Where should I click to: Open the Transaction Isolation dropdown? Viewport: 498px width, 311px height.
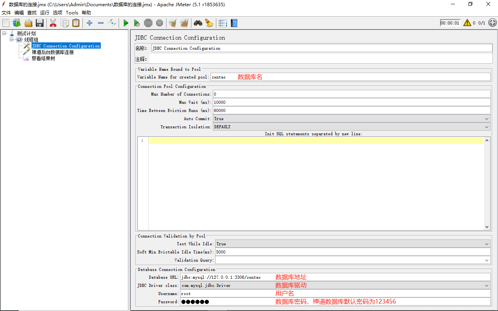351,127
